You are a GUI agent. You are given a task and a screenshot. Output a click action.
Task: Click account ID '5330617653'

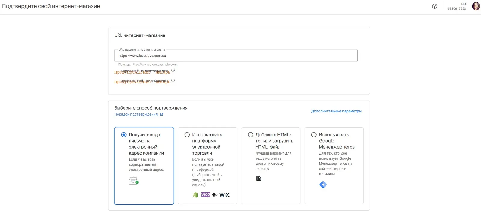point(457,9)
